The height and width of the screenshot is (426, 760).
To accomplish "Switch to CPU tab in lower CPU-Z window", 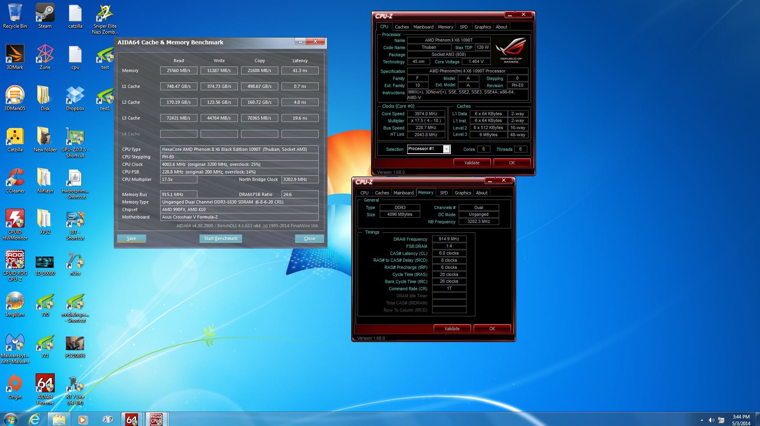I will (364, 193).
